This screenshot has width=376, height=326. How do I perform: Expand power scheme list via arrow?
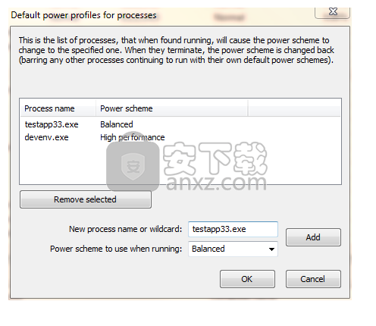(x=271, y=249)
